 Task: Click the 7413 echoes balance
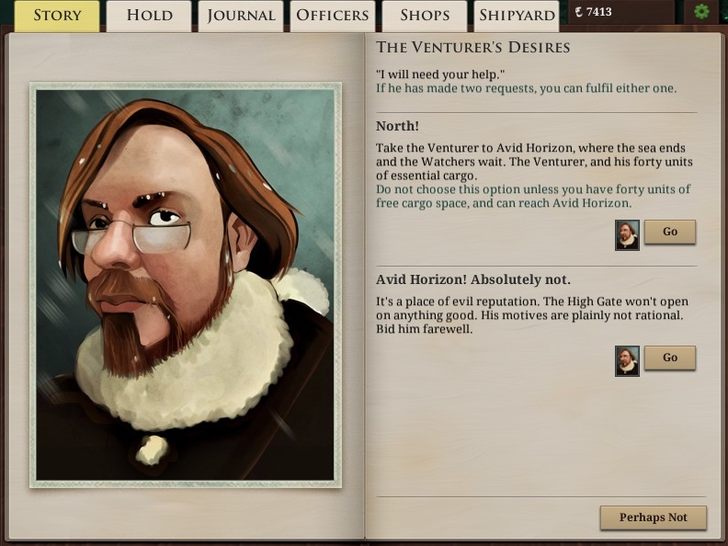pos(599,12)
